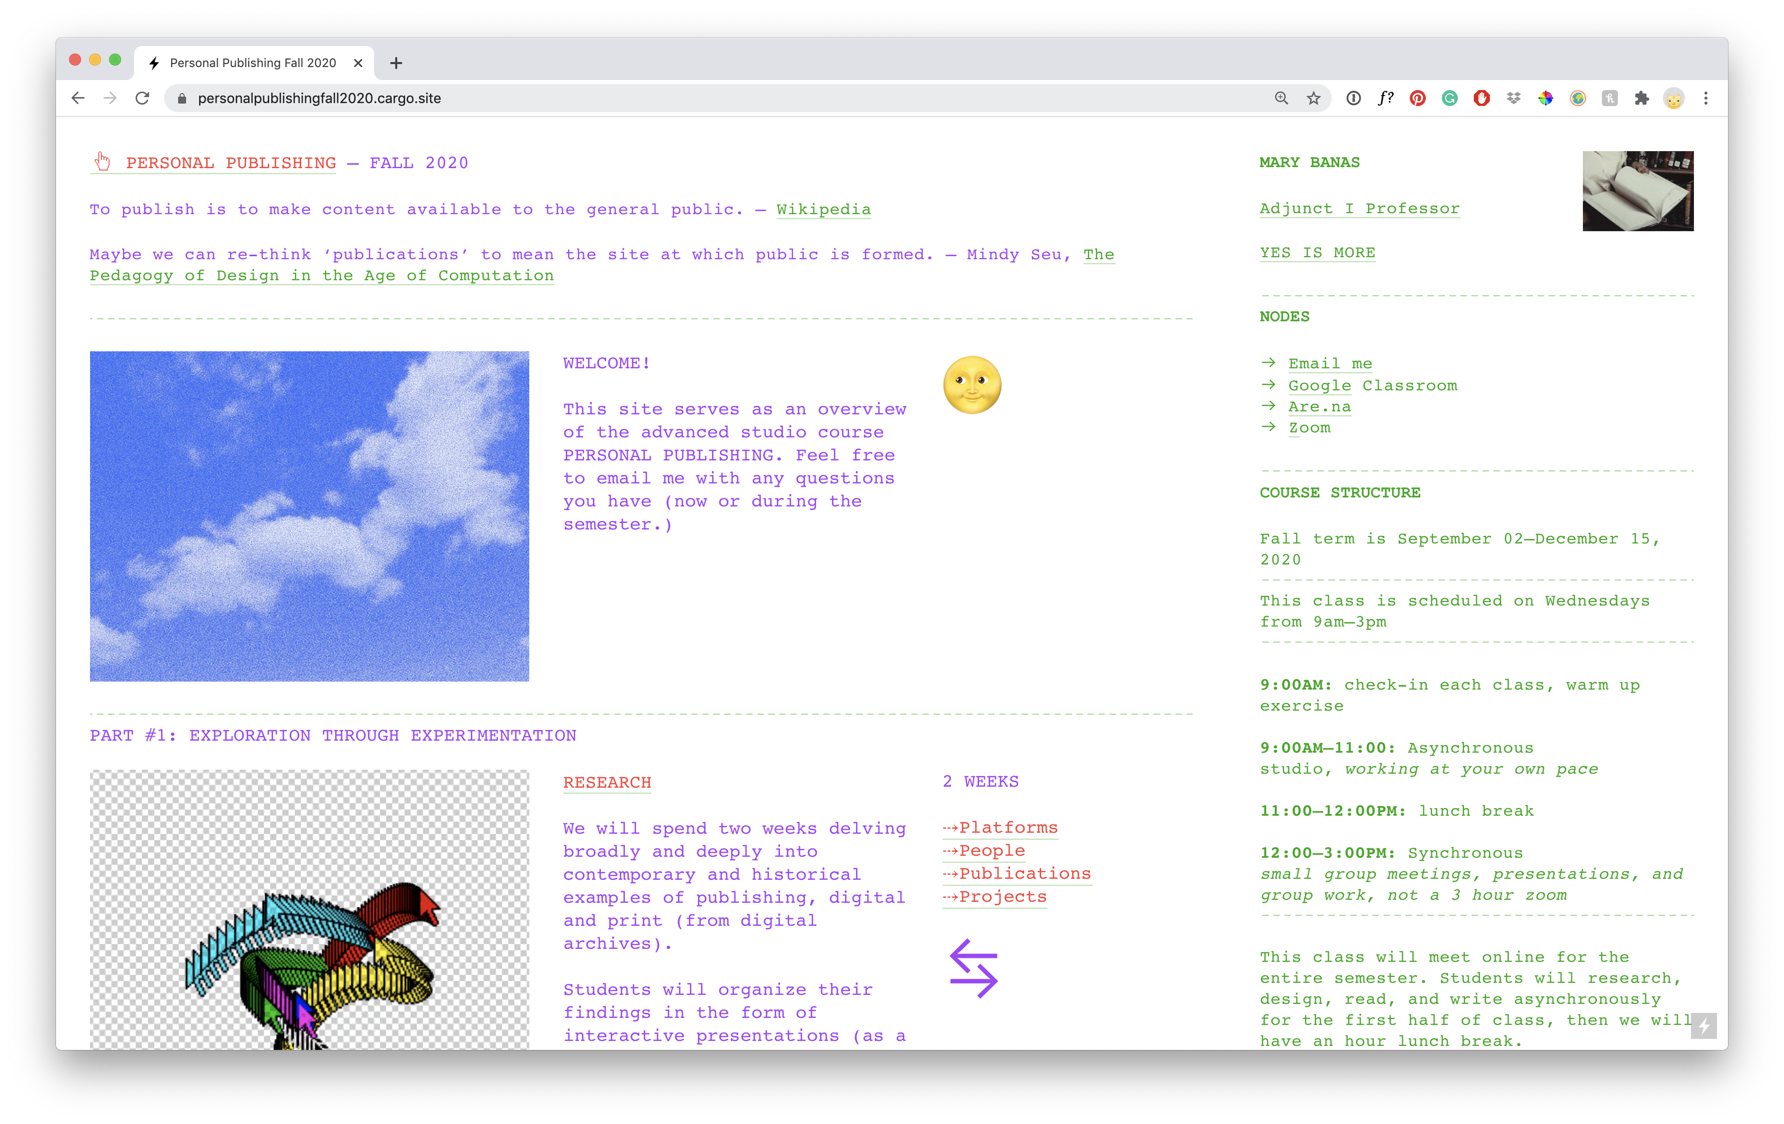Open the Chrome three-dot menu
This screenshot has height=1124, width=1784.
pos(1705,99)
